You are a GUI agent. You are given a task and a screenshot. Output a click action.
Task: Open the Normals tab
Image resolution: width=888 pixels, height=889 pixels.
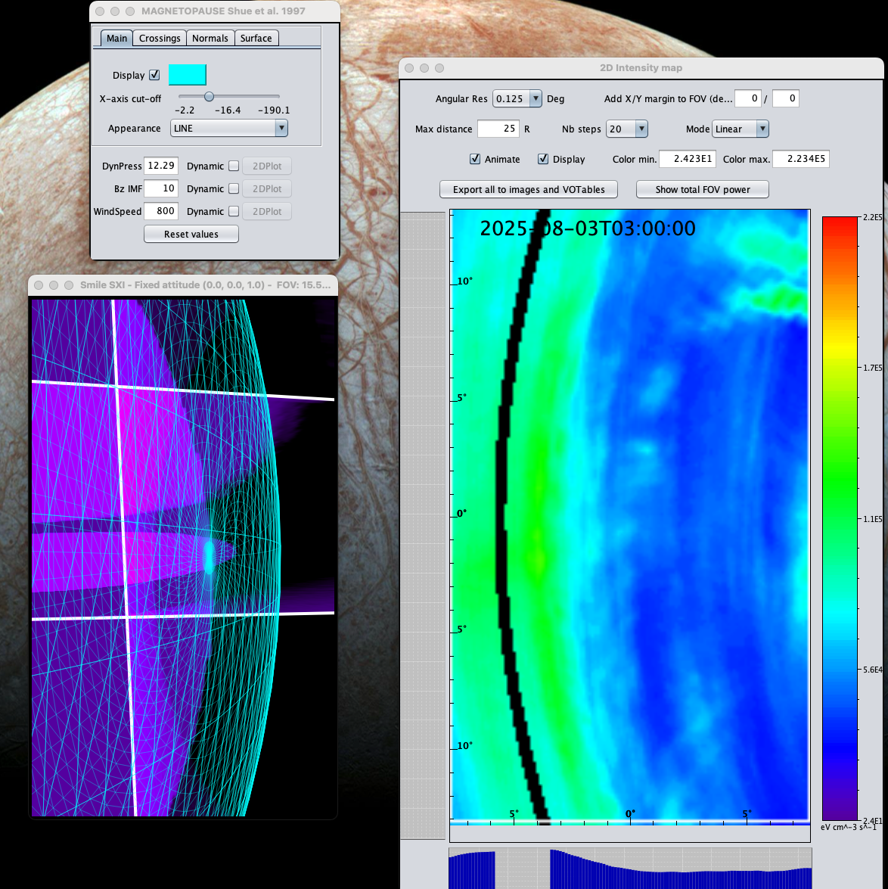[210, 39]
